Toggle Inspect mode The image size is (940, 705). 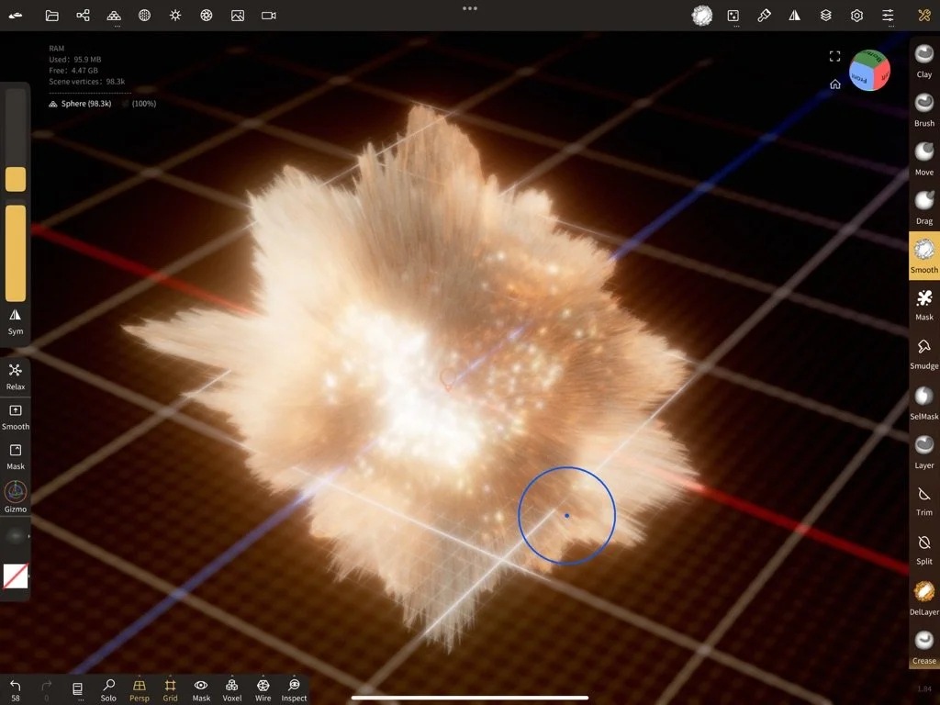click(x=294, y=689)
